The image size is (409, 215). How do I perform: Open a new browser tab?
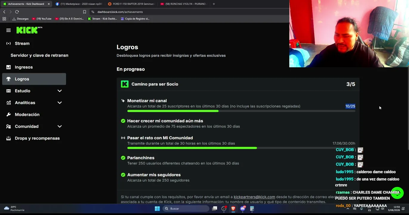214,4
